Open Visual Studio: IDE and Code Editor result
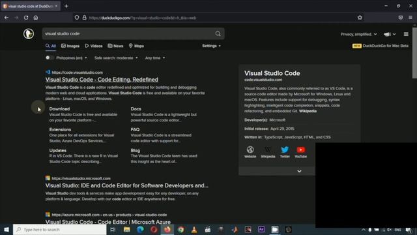Viewport: 417px width, 235px height. coord(126,185)
